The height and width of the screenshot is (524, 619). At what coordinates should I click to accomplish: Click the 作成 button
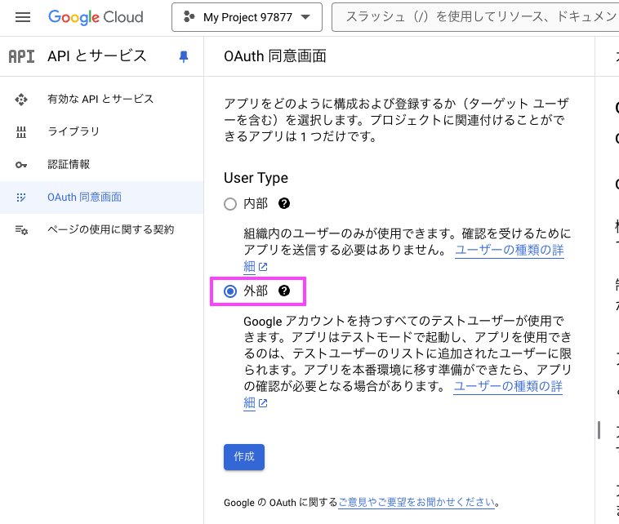pos(244,457)
